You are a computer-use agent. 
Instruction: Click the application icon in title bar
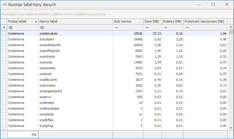(x=4, y=5)
